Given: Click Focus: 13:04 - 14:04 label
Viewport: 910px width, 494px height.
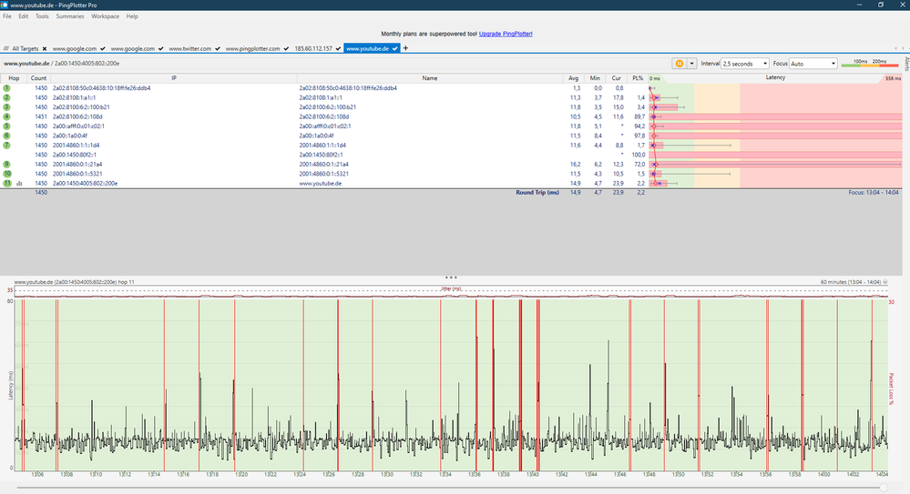Looking at the screenshot, I should coord(874,193).
